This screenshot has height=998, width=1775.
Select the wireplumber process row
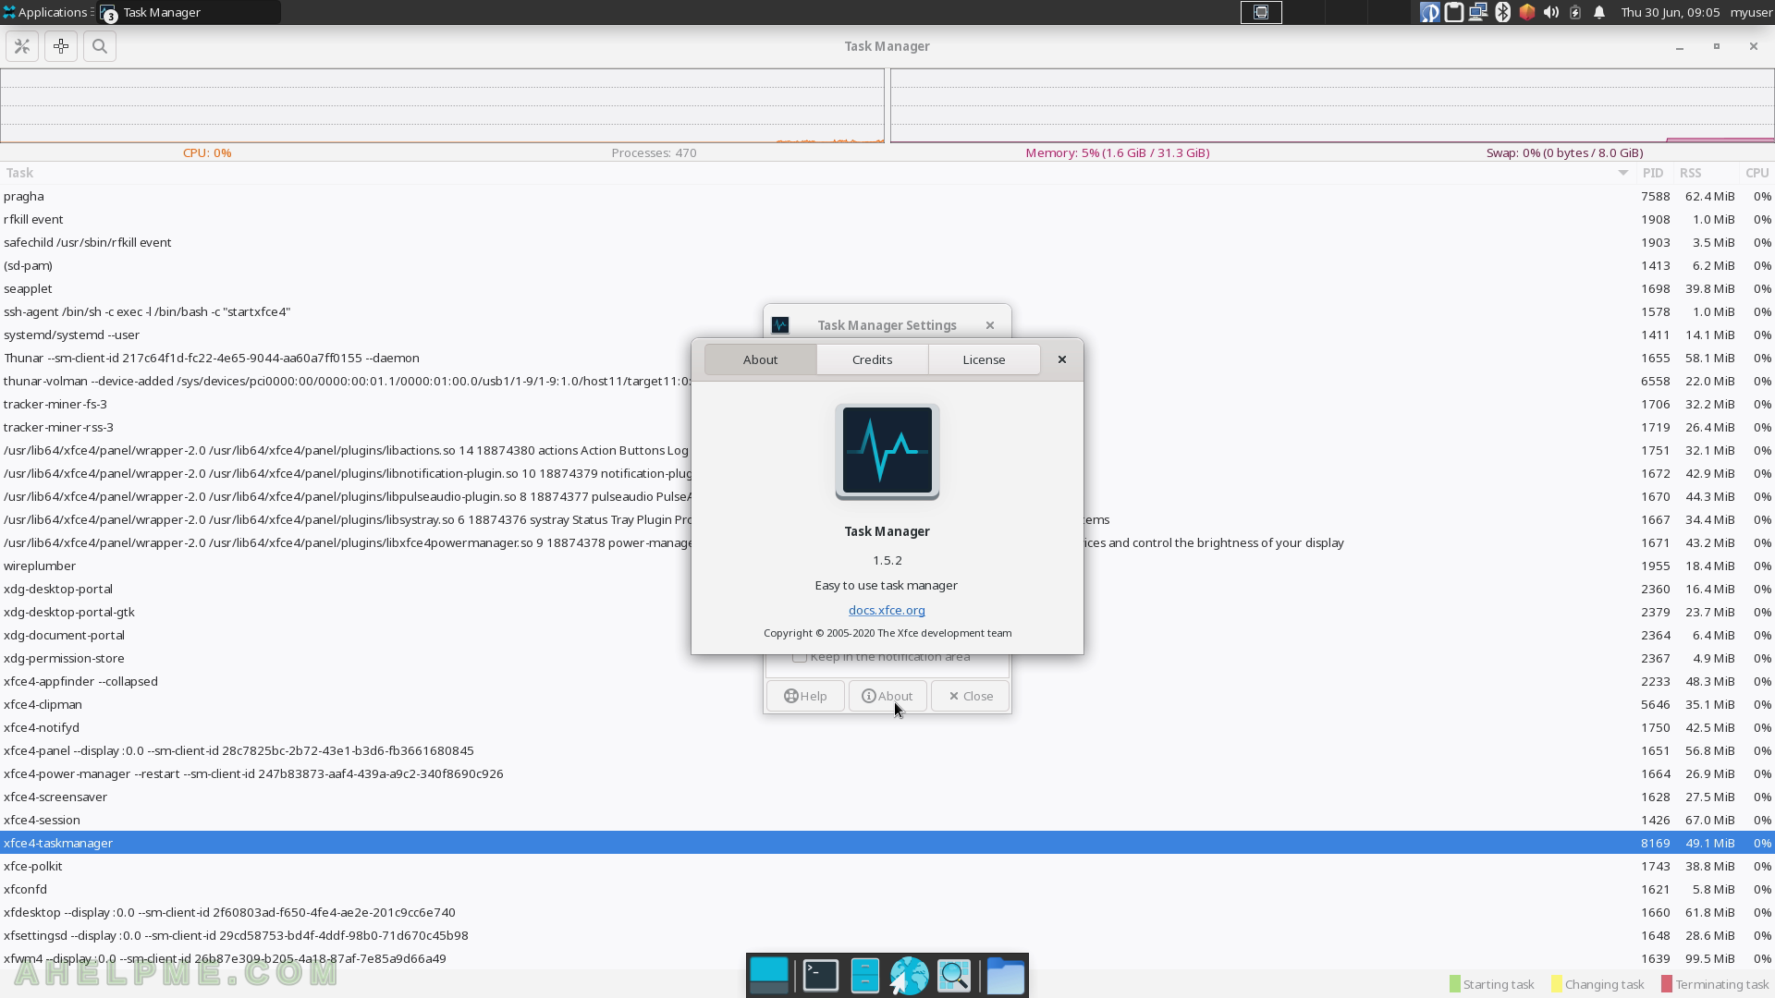pyautogui.click(x=887, y=566)
